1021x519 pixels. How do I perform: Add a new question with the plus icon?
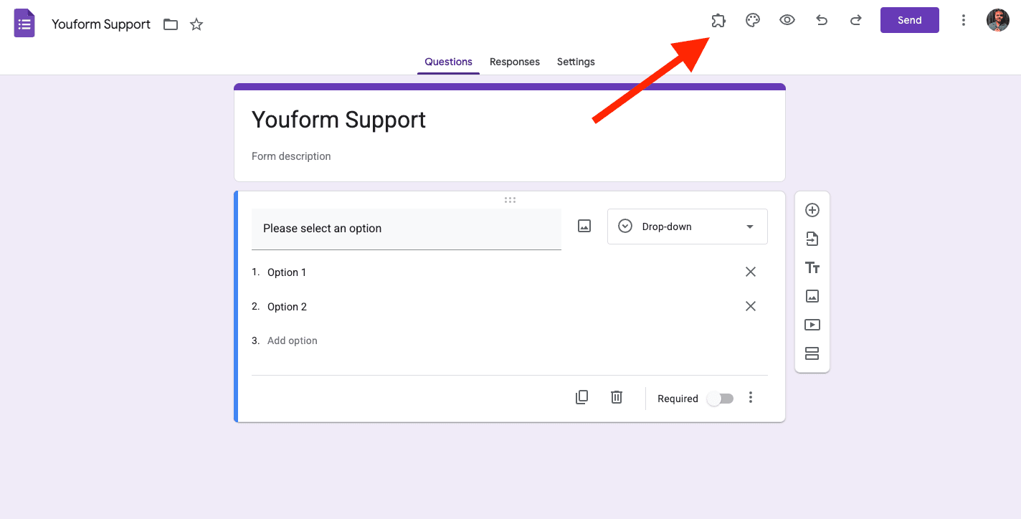812,209
